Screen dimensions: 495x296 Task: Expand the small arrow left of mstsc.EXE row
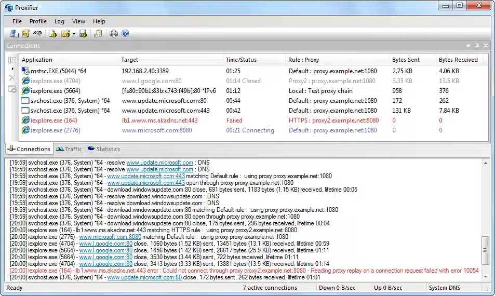pyautogui.click(x=12, y=69)
